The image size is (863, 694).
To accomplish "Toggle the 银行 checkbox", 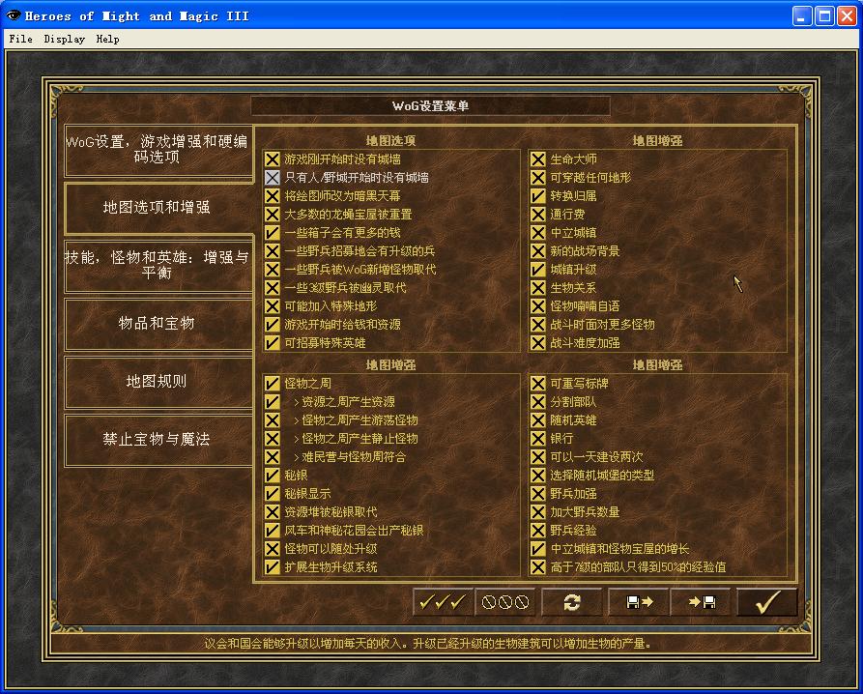I will pos(537,439).
